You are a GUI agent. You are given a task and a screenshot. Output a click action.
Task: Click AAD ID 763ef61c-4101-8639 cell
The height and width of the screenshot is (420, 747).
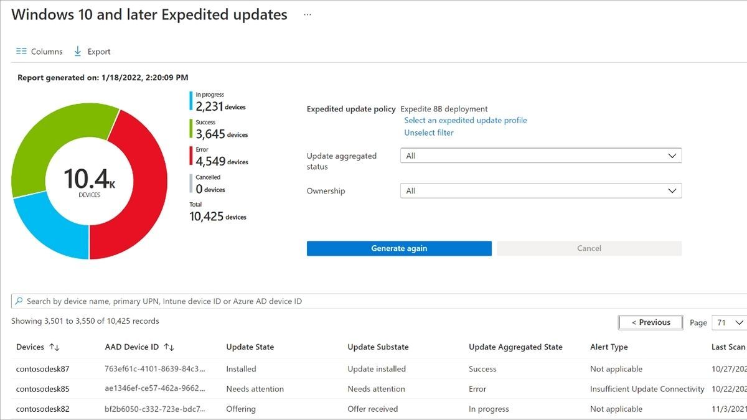[x=155, y=369]
